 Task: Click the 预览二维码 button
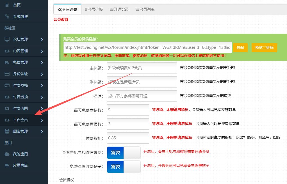click(264, 48)
